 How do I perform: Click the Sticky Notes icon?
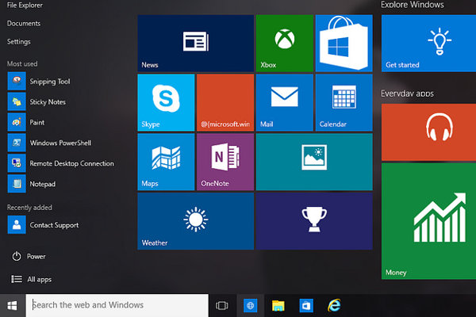pos(17,101)
